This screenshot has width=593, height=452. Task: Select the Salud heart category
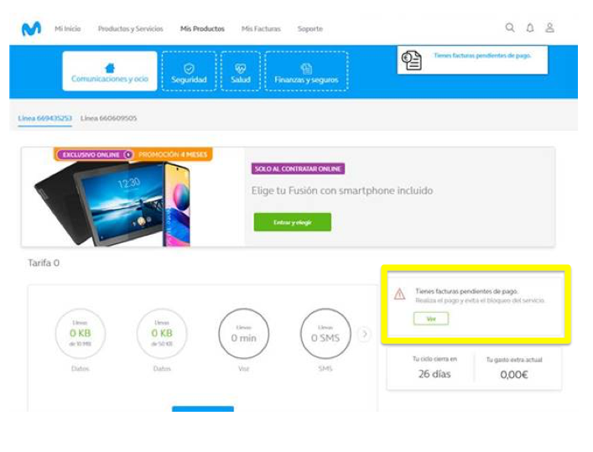[x=241, y=71]
